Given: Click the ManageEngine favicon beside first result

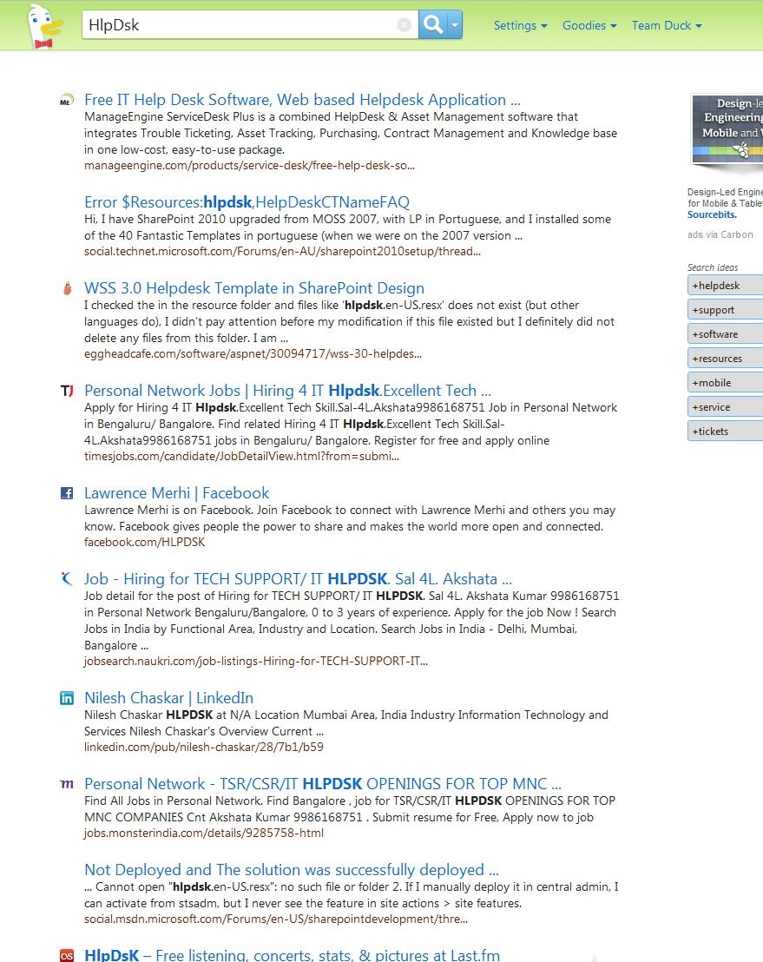Looking at the screenshot, I should click(x=66, y=101).
